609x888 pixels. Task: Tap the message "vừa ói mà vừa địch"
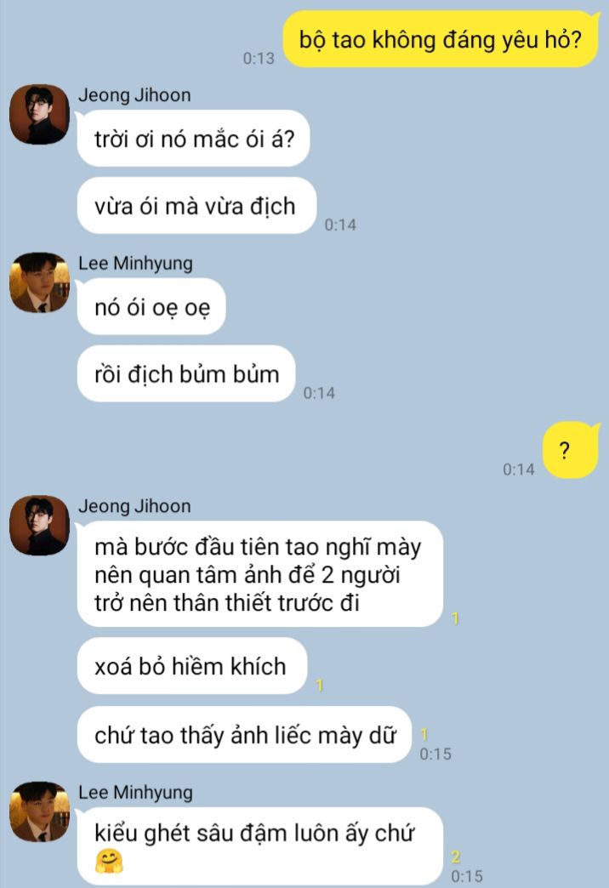point(196,206)
